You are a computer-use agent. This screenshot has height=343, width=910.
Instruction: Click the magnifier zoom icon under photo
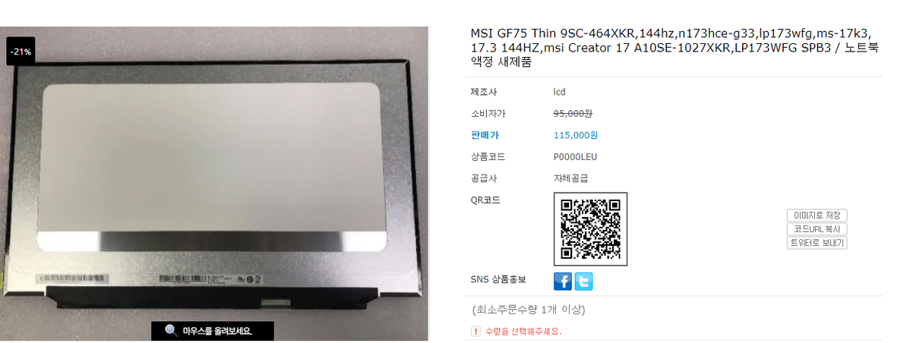(x=171, y=331)
